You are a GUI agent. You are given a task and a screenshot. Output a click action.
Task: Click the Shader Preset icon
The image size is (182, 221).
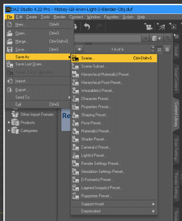[75, 139]
